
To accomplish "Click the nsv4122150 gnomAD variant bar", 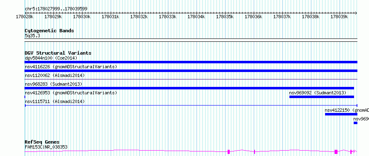I will pyautogui.click(x=341, y=114).
